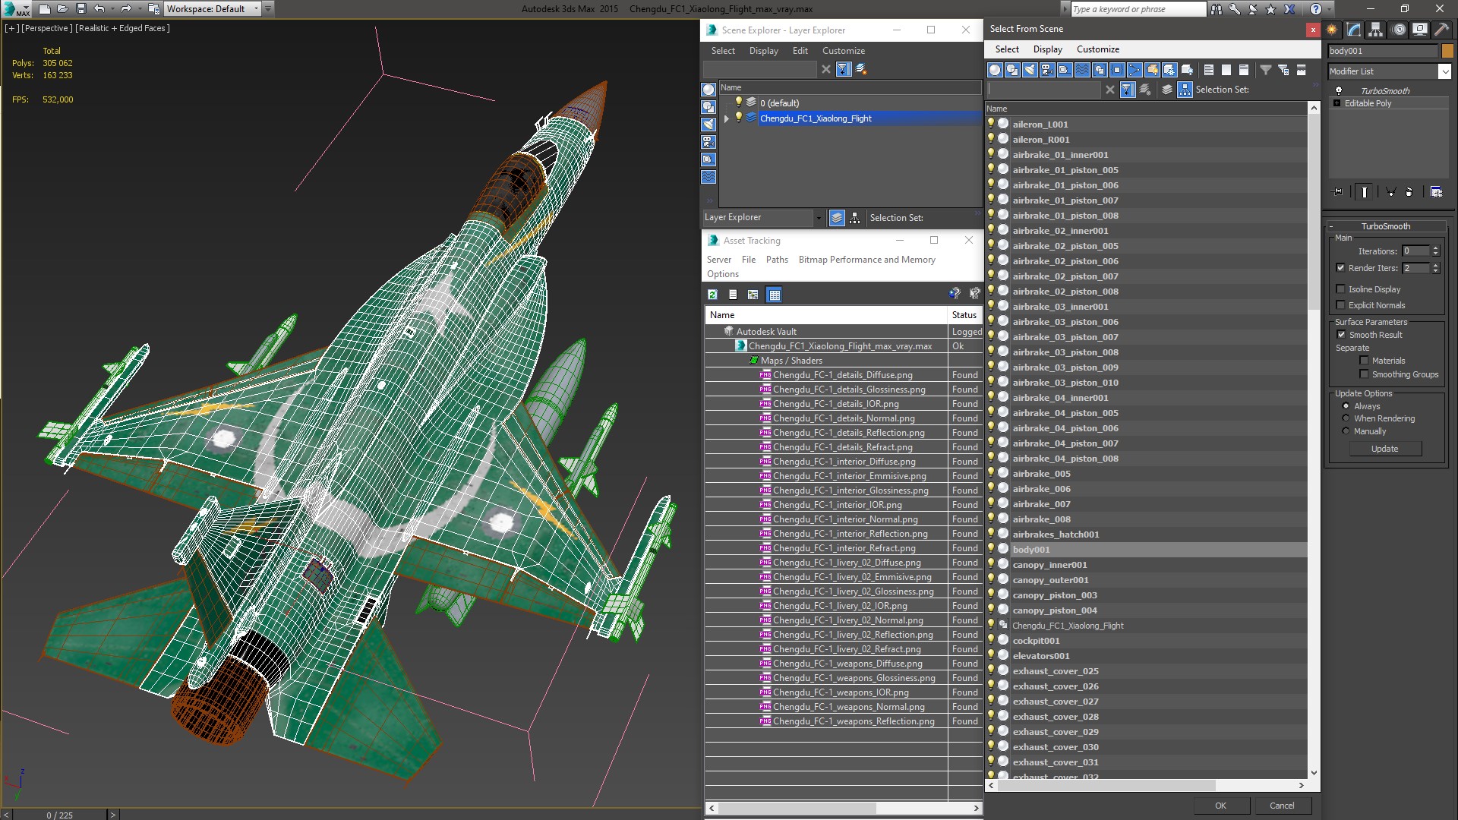Switch to the Modify panel tab
This screenshot has height=820, width=1458.
coord(1354,30)
